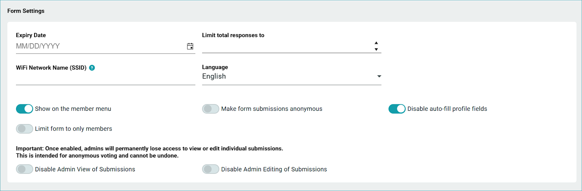Click the Form Settings heading
The width and height of the screenshot is (582, 191).
[26, 11]
